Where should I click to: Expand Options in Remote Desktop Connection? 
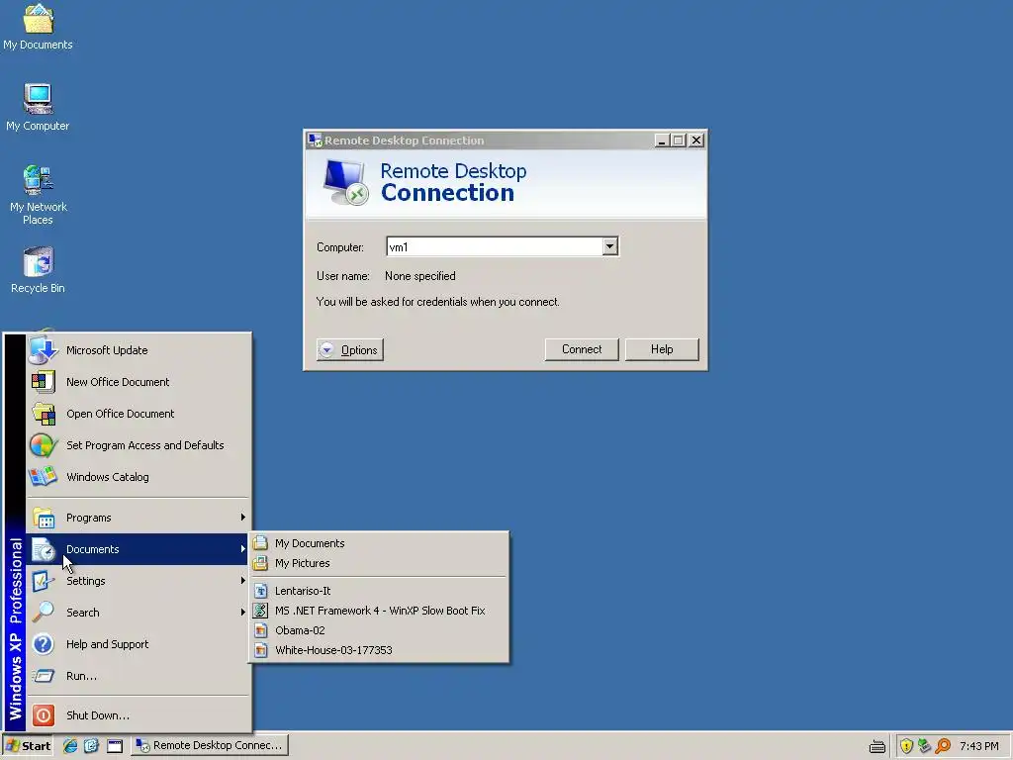point(350,349)
